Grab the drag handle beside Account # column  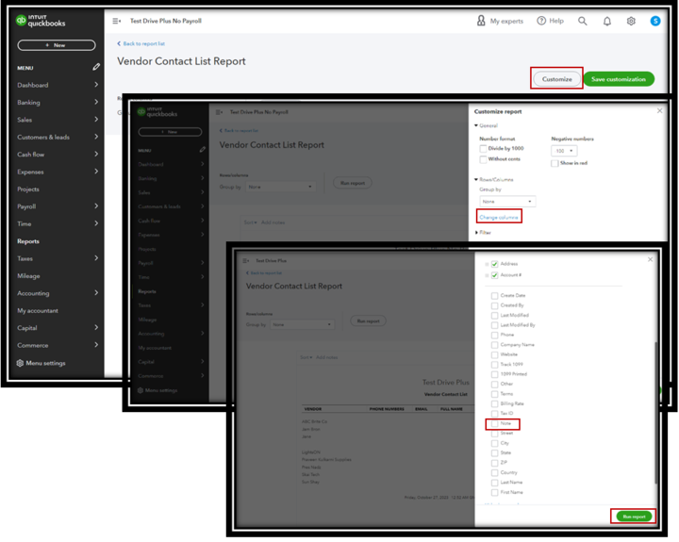pyautogui.click(x=487, y=275)
